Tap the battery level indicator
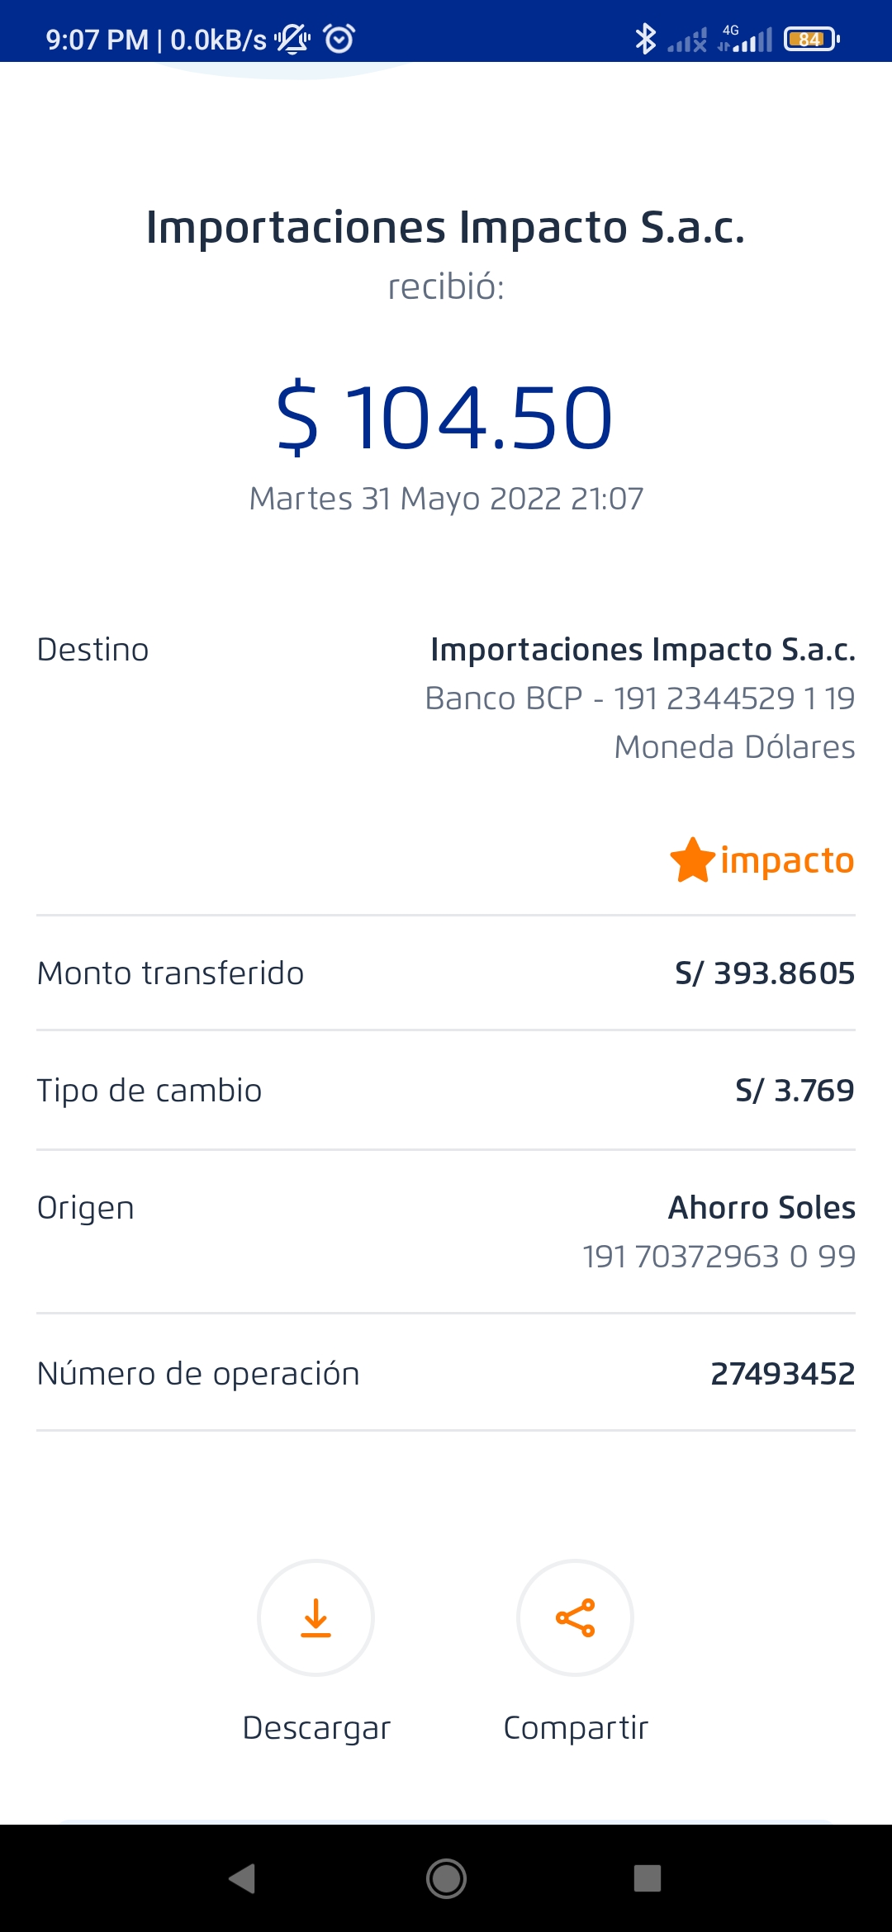 click(x=811, y=39)
